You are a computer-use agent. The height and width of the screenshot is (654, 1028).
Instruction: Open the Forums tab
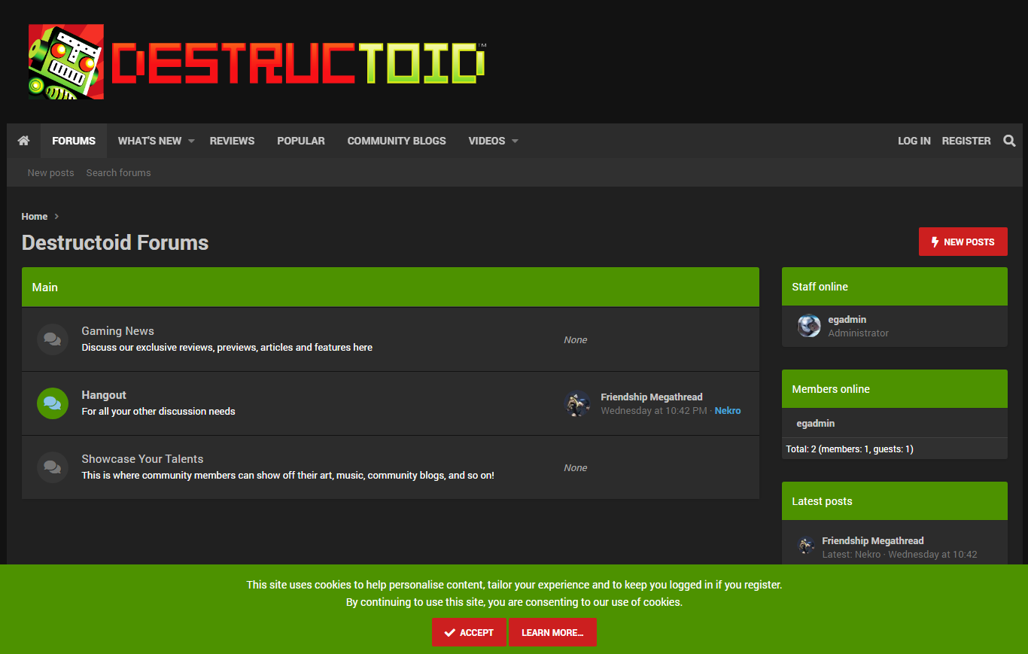tap(74, 141)
